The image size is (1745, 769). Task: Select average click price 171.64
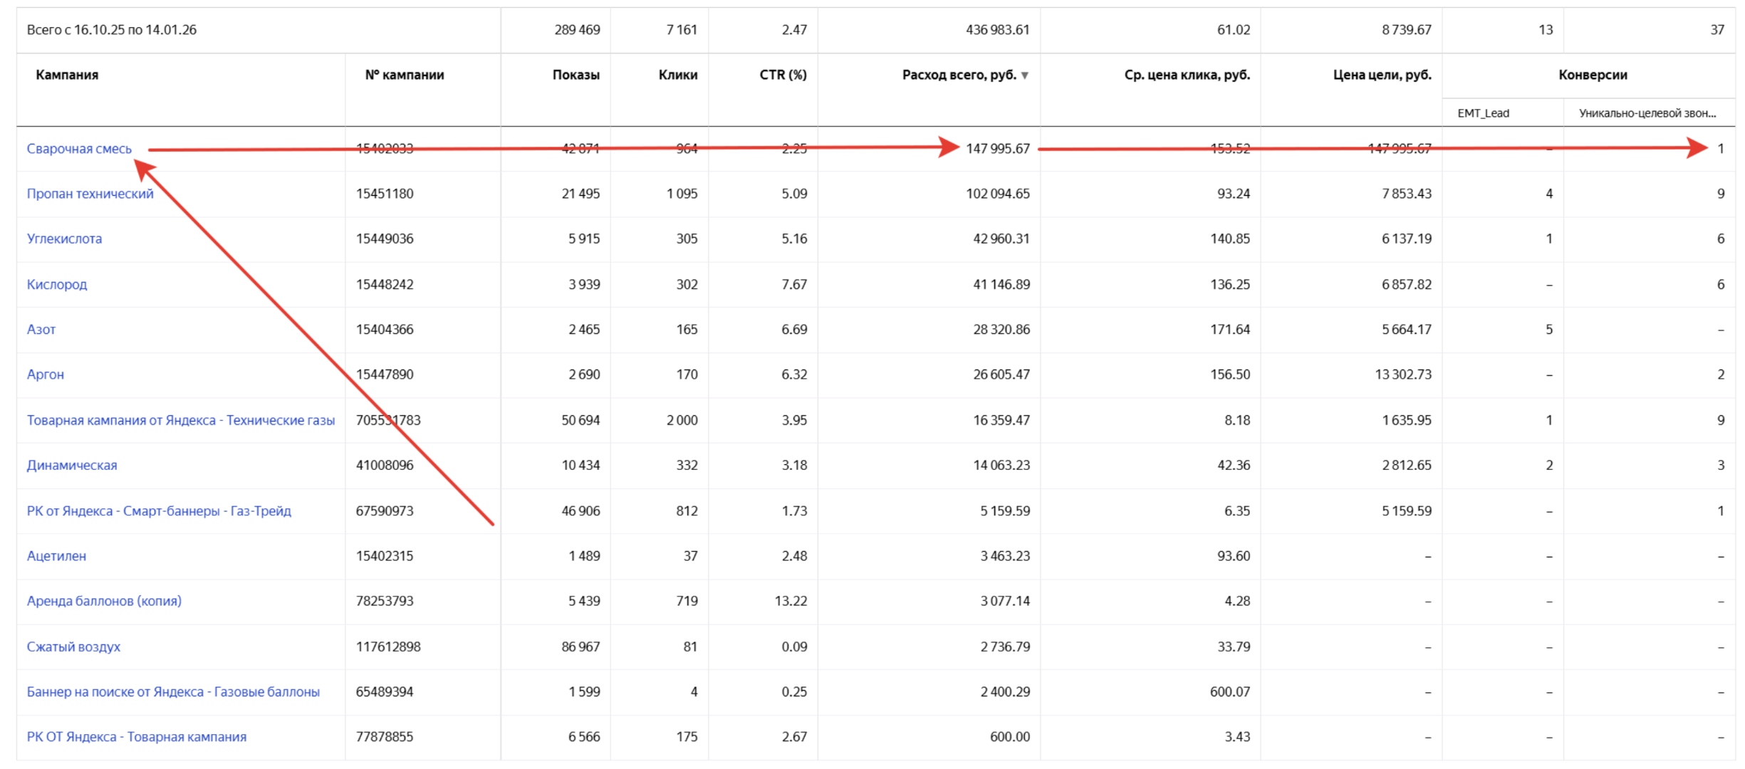(x=1230, y=330)
